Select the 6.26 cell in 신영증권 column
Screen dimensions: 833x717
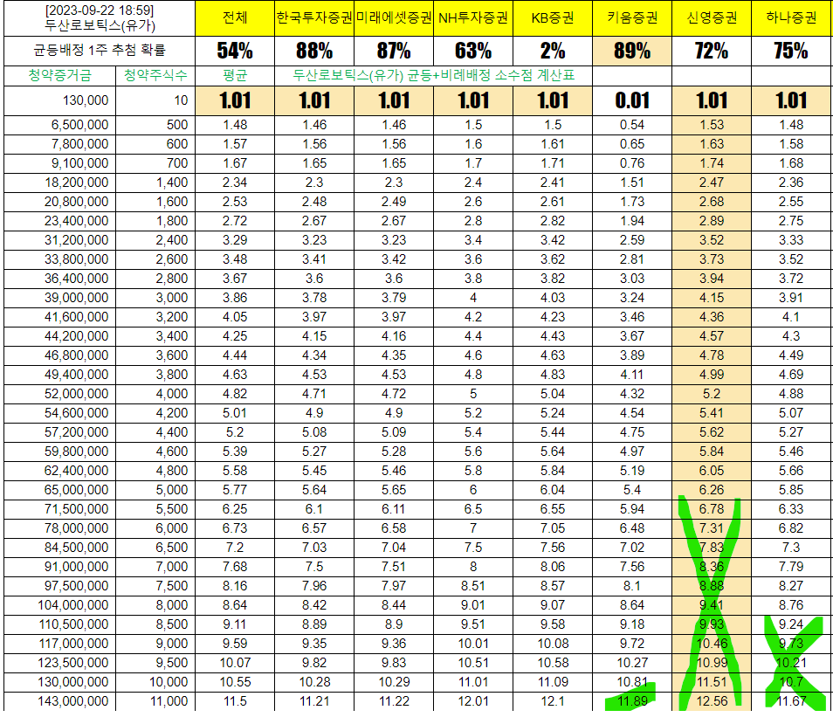712,490
